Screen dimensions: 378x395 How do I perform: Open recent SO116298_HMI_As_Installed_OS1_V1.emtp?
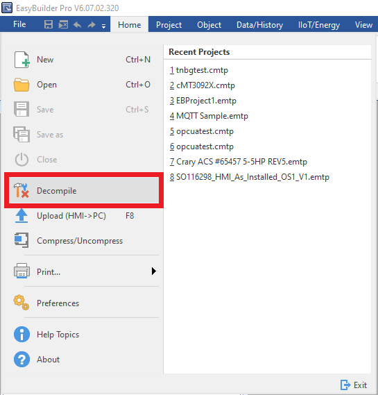[x=250, y=177]
